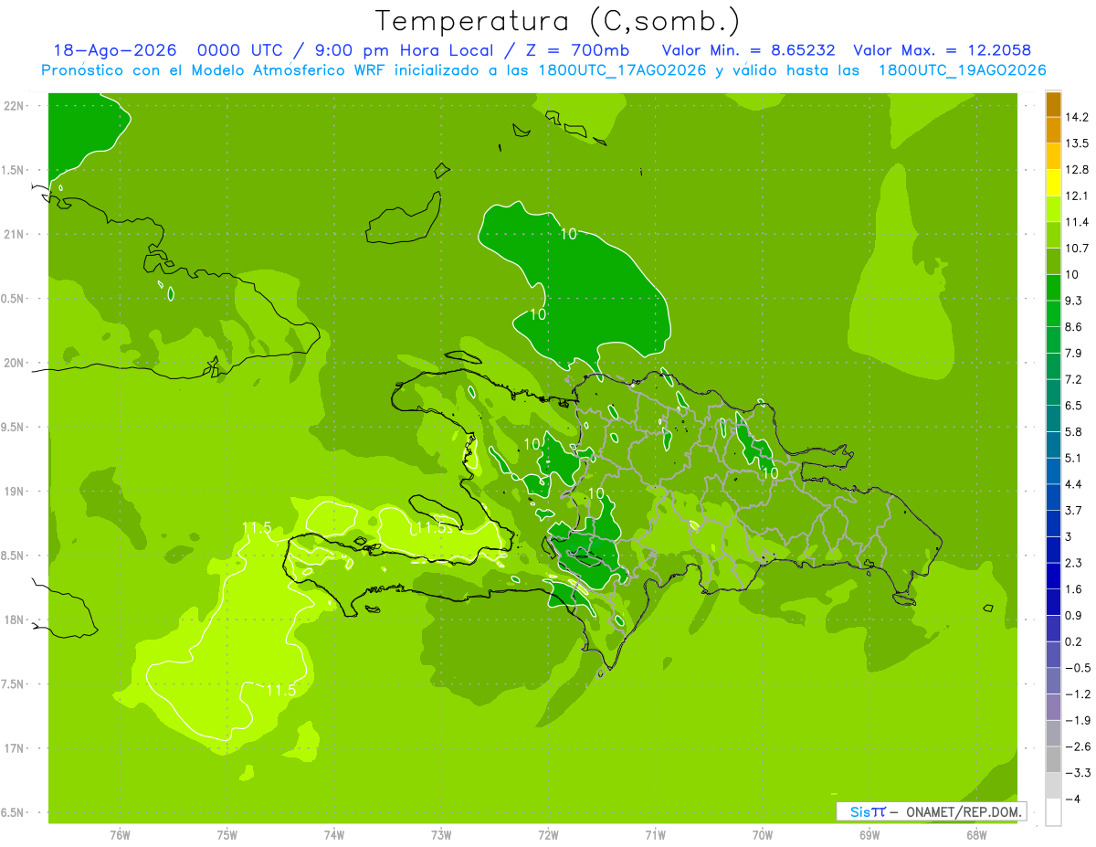The width and height of the screenshot is (1096, 847).
Task: Select the date text '18-Ago-2026'
Action: pos(114,50)
